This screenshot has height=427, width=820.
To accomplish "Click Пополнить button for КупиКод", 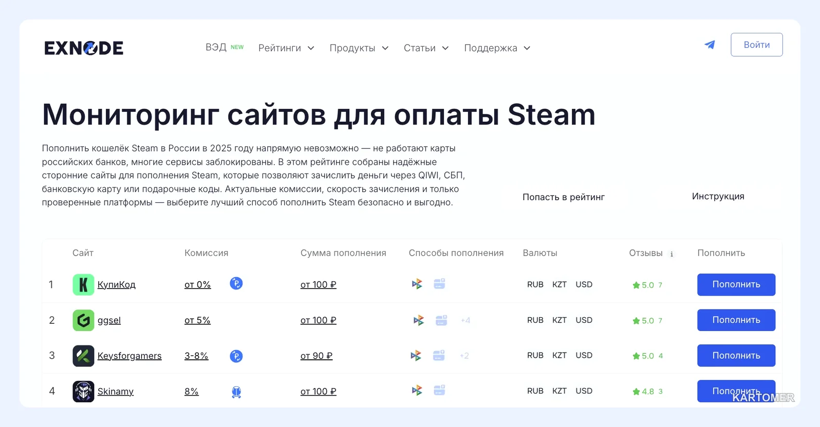I will (x=736, y=284).
